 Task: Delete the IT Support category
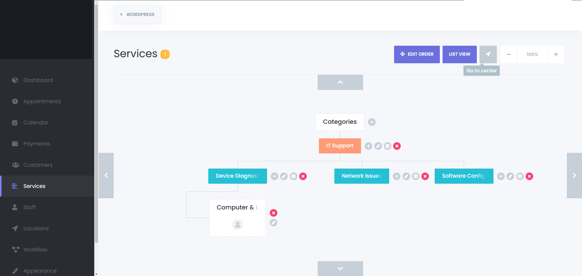[x=397, y=146]
